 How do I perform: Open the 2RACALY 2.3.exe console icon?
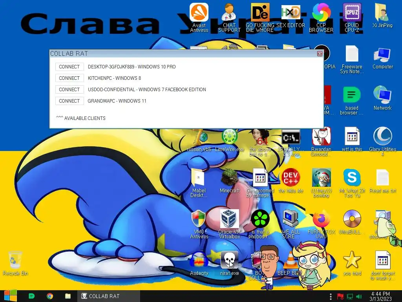point(291,142)
